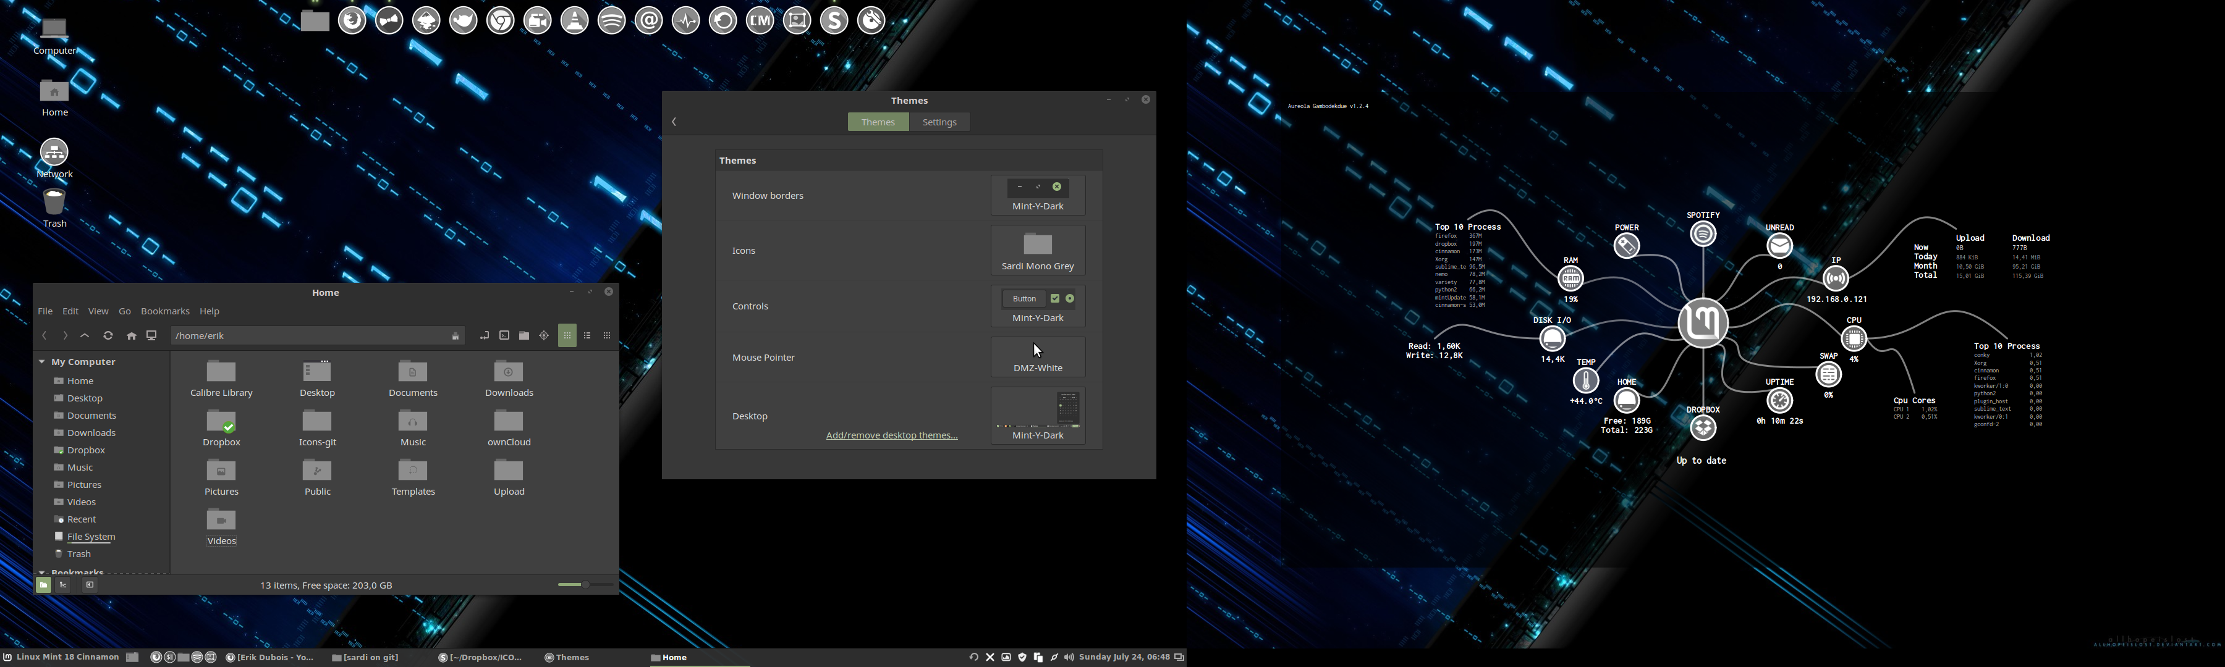Click the Mouse Pointer DMZ-White button
The width and height of the screenshot is (2225, 667).
[1037, 357]
